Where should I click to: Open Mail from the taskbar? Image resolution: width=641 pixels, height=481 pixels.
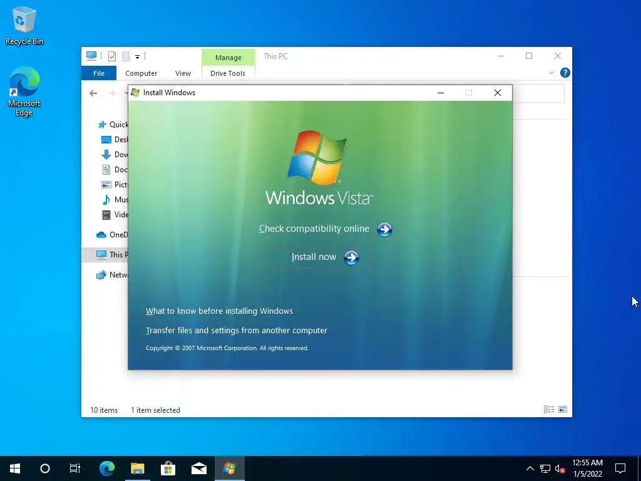198,468
